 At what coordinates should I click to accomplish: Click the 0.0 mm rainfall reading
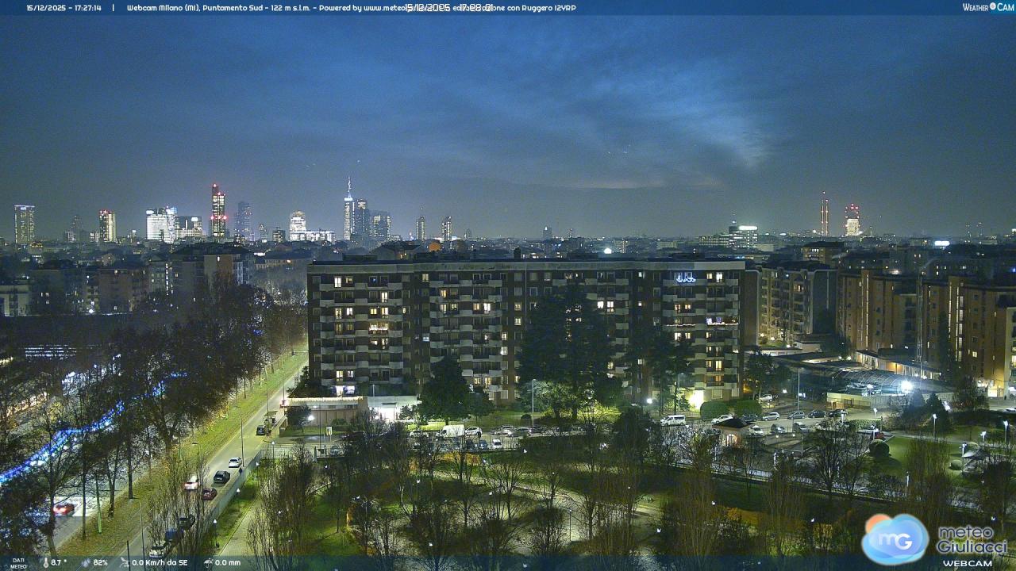pos(227,563)
